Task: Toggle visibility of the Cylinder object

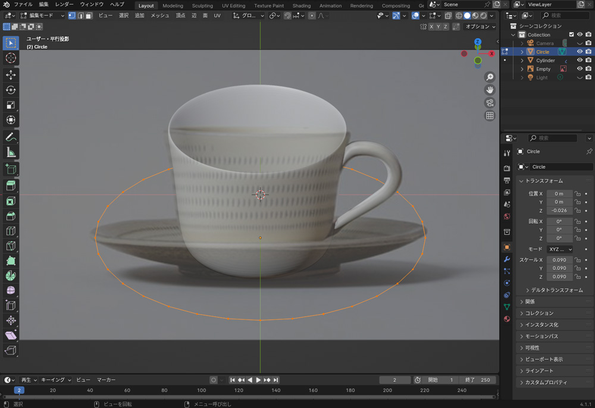Action: (580, 61)
